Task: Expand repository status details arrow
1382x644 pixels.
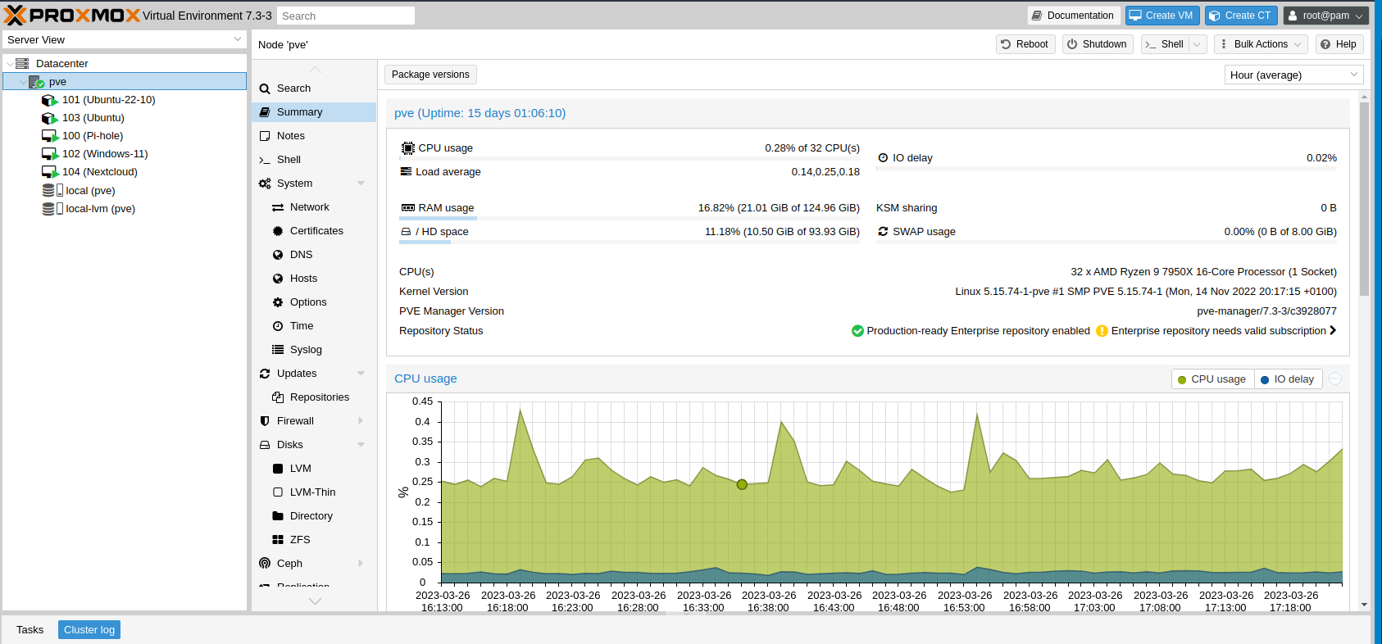Action: coord(1333,330)
